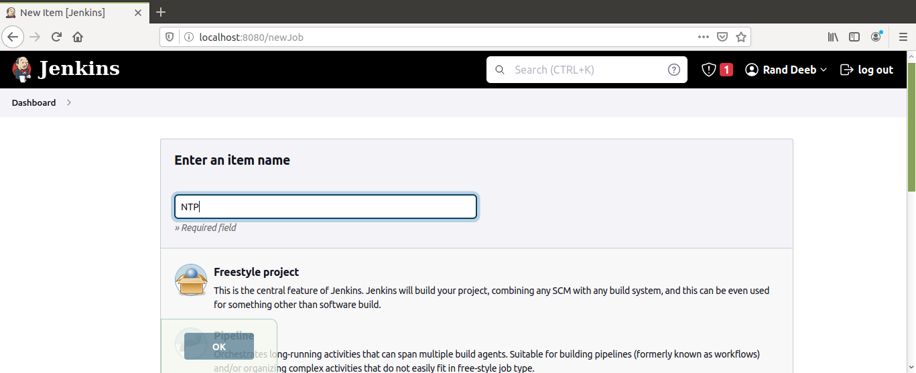Click the OK button
Viewport: 916px width, 373px height.
[x=219, y=346]
